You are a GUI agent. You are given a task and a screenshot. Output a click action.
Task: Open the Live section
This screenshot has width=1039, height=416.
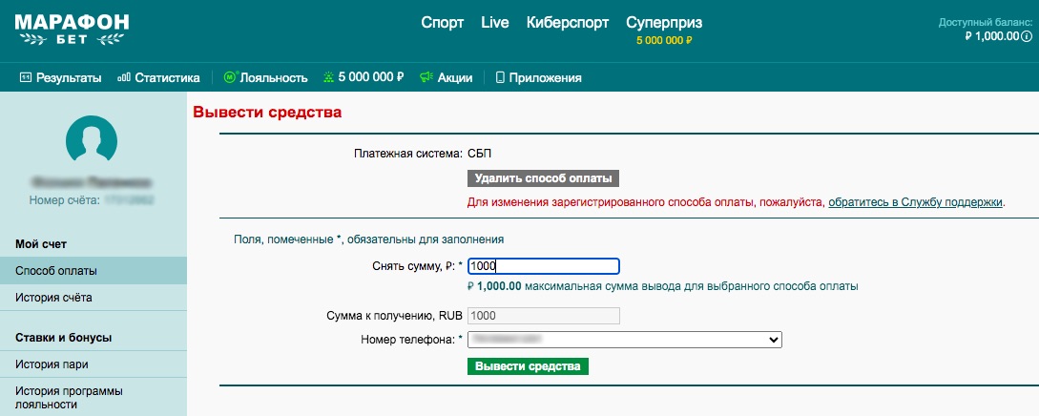coord(495,23)
